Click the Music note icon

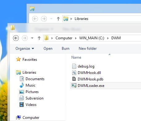(22, 85)
